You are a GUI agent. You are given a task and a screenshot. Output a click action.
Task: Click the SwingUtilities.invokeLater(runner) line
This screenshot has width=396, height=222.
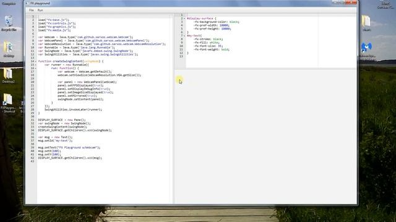click(x=73, y=110)
